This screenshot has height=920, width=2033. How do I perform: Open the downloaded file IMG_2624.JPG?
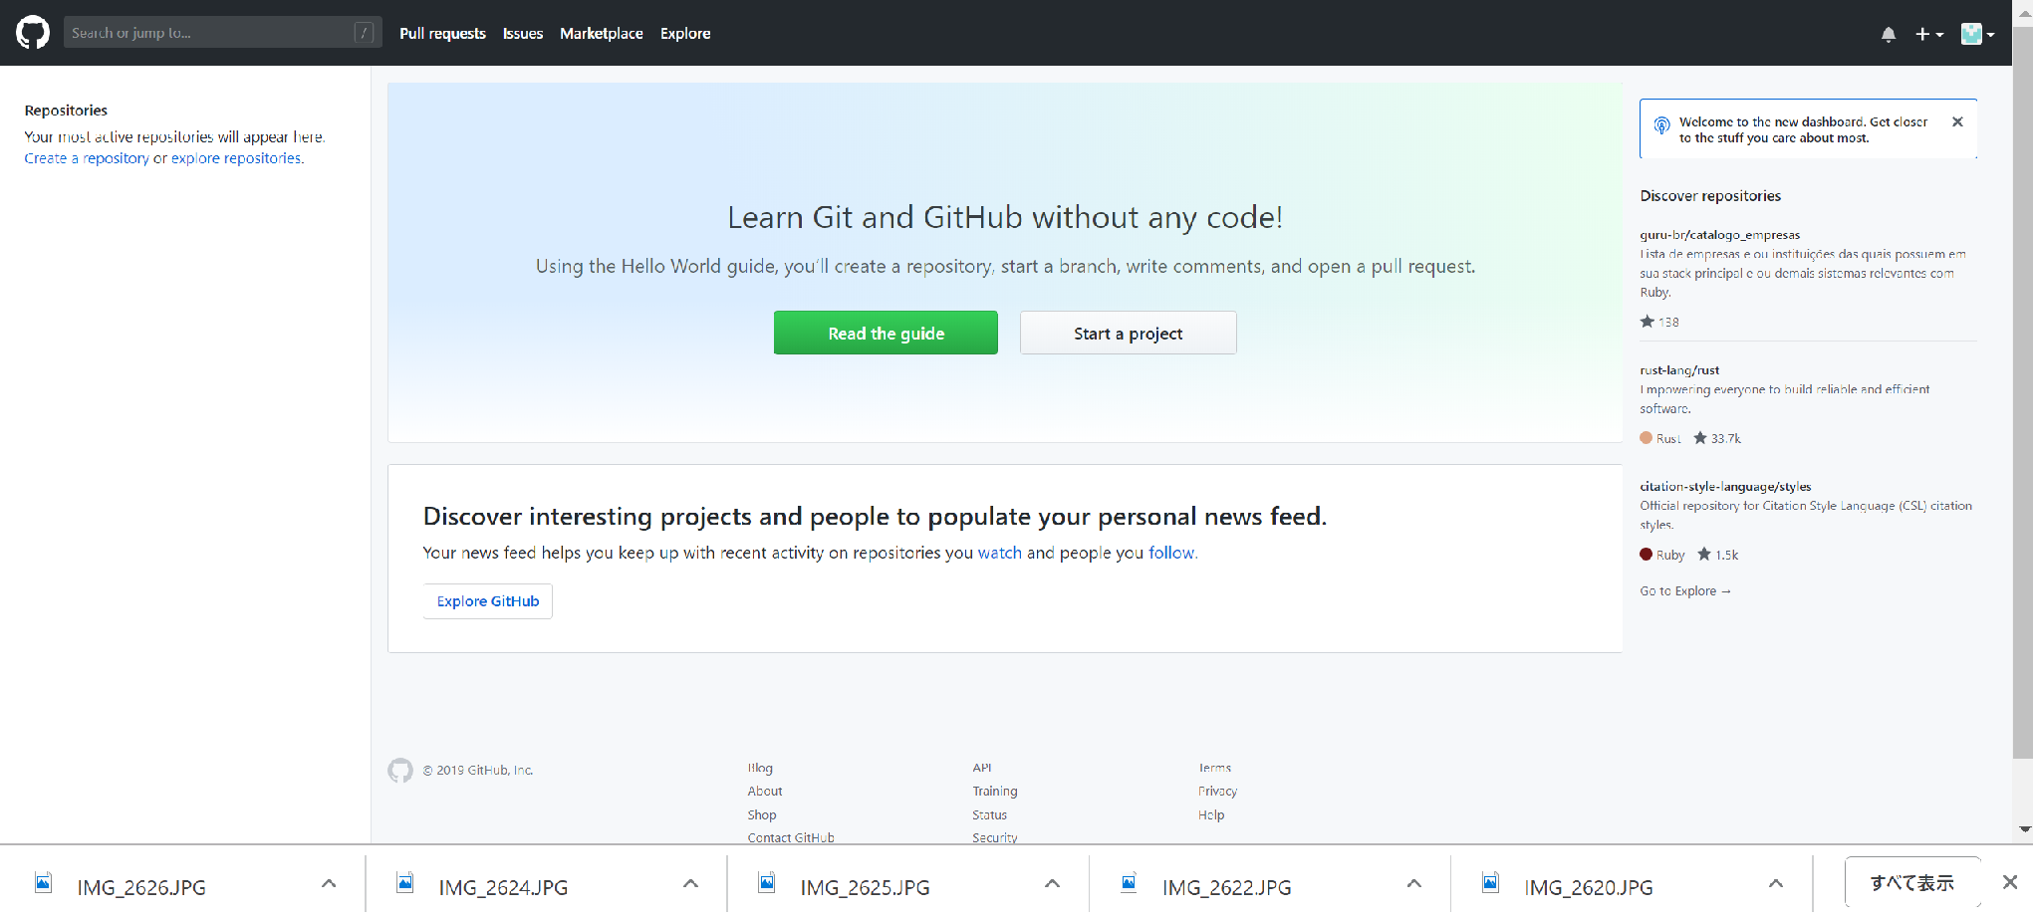503,887
